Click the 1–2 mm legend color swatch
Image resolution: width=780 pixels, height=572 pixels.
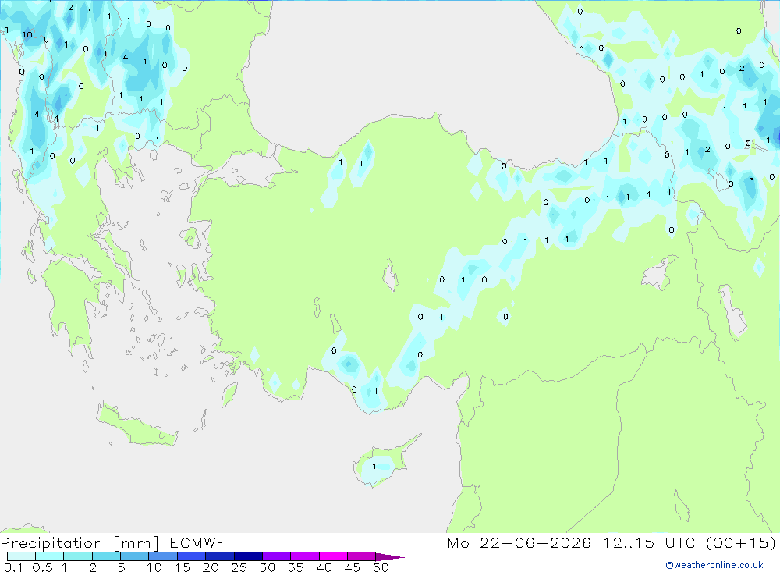77,556
